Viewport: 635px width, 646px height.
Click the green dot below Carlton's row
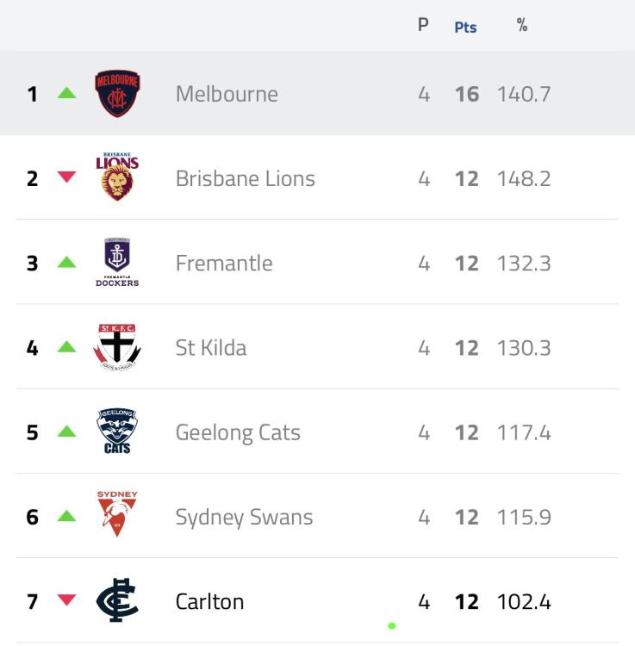(392, 626)
